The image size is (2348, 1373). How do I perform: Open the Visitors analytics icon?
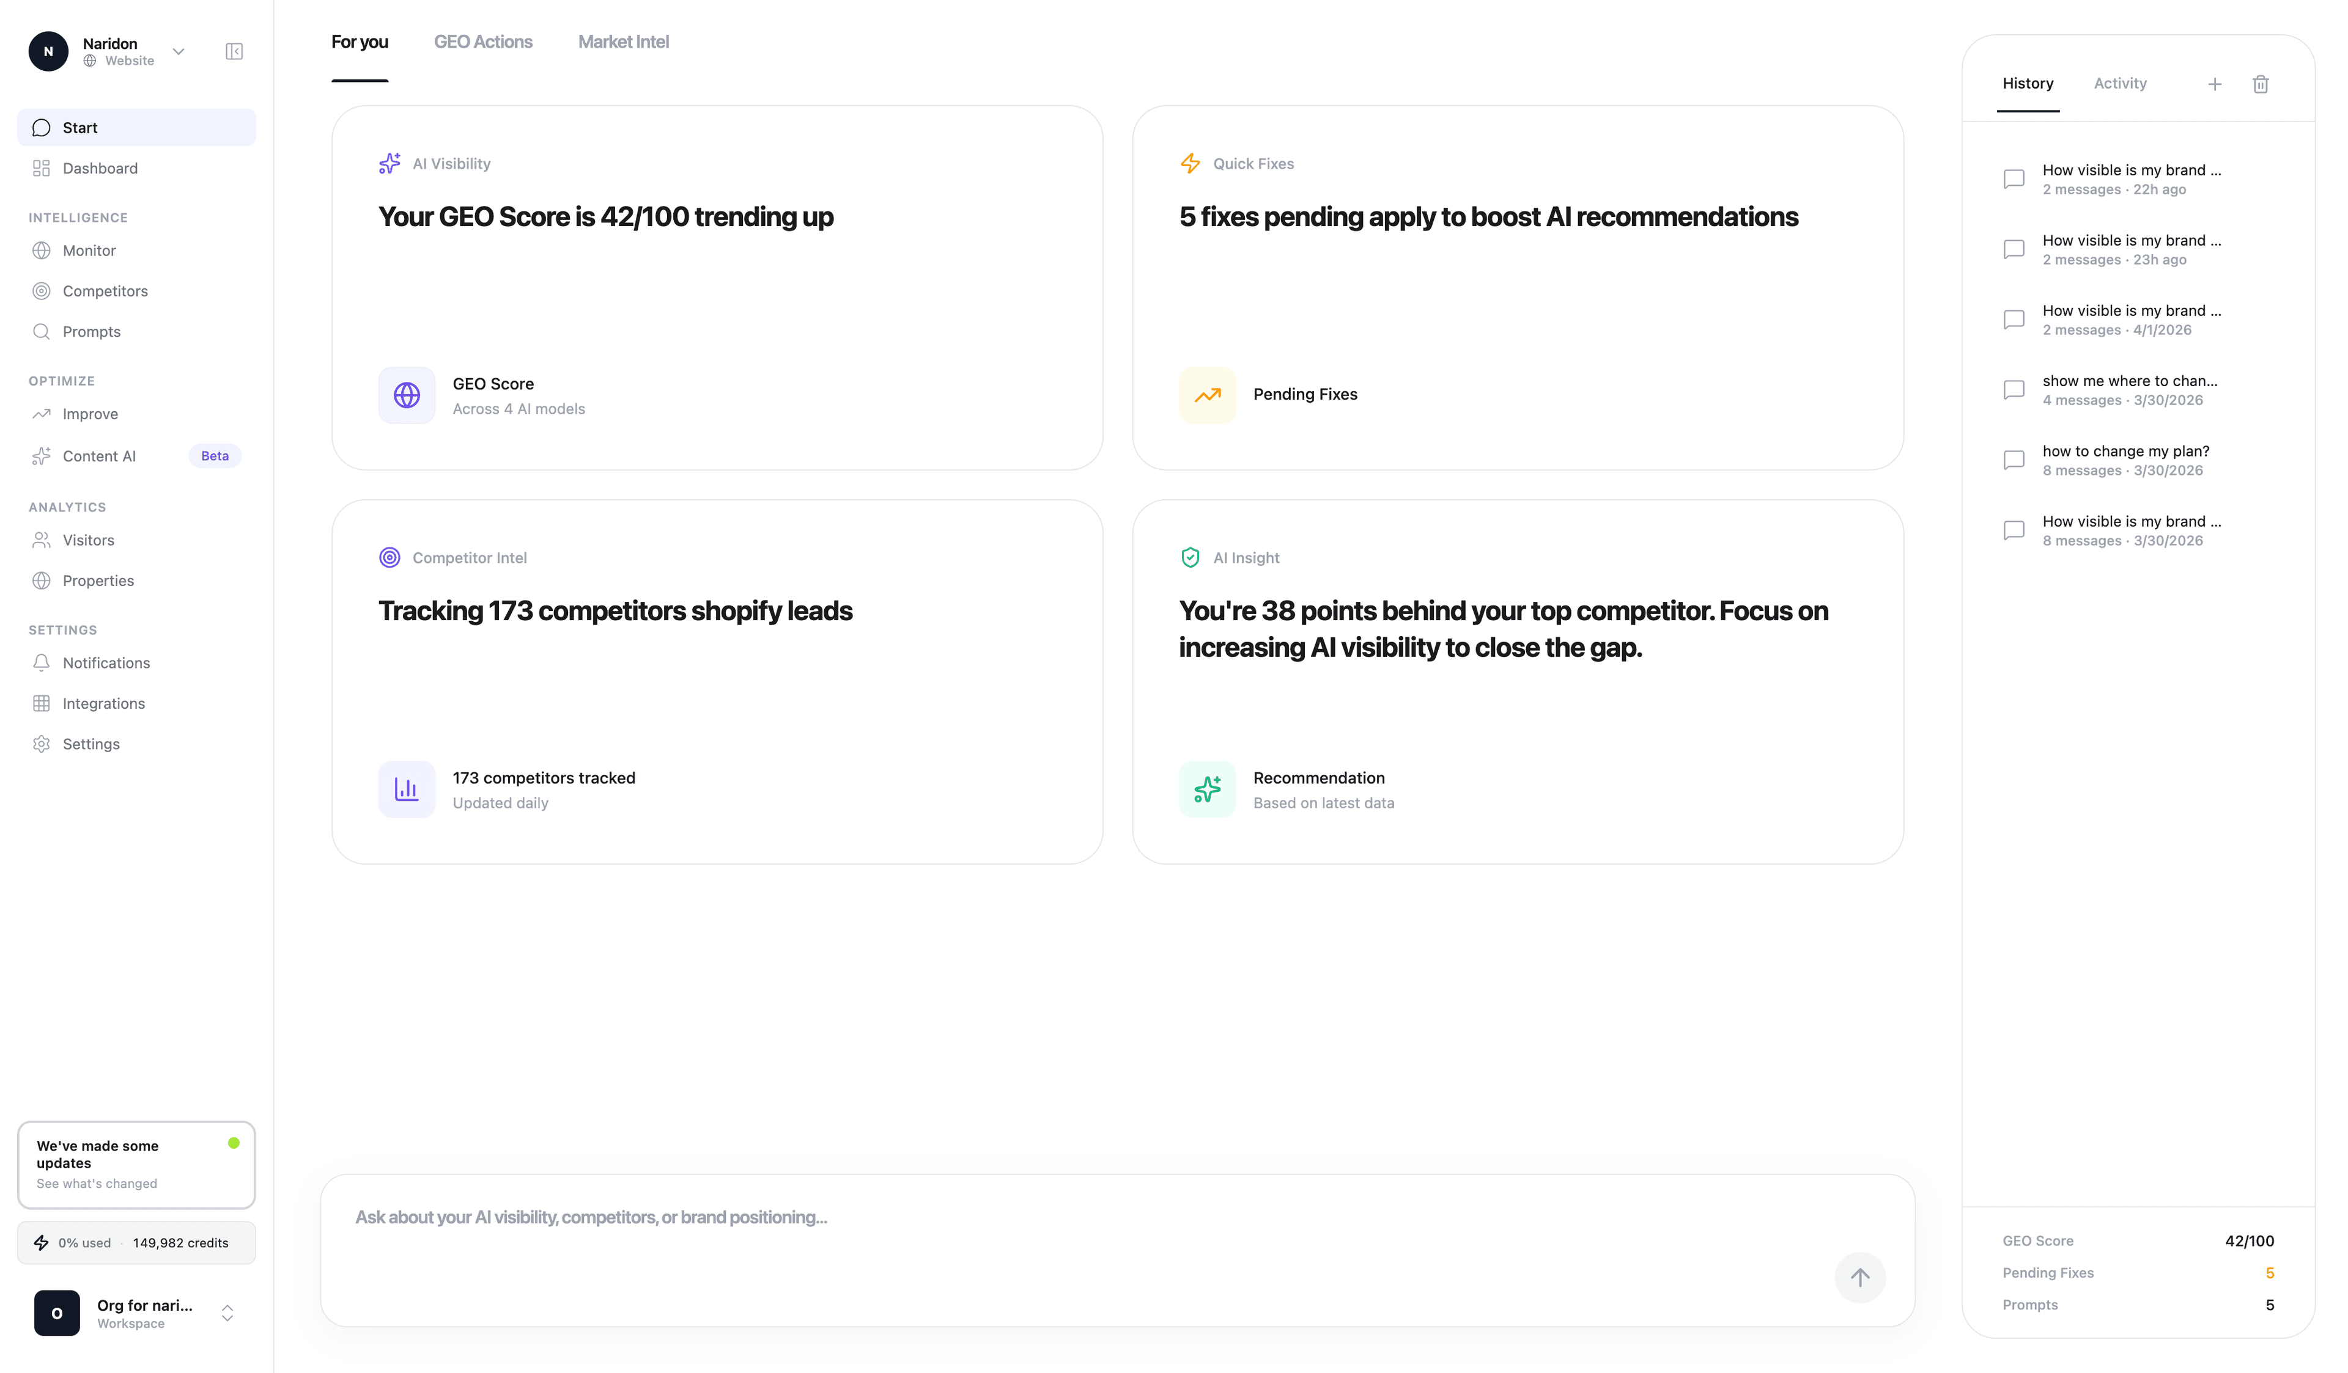[41, 540]
